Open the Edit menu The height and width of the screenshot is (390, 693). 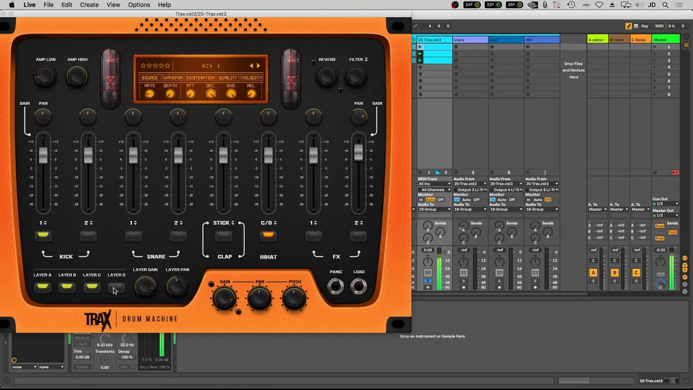click(67, 5)
